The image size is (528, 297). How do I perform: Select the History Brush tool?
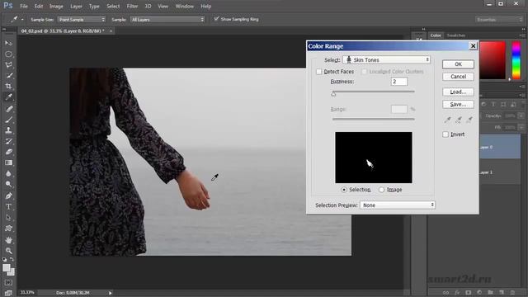[x=9, y=141]
